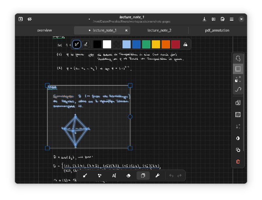
Task: Open the color picker palette dialog
Action: coord(185,45)
